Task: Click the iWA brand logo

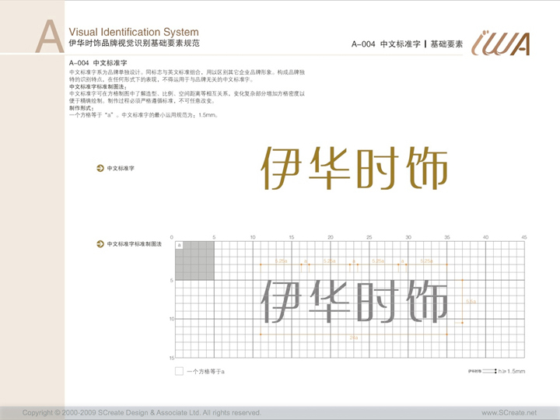Action: [x=500, y=44]
